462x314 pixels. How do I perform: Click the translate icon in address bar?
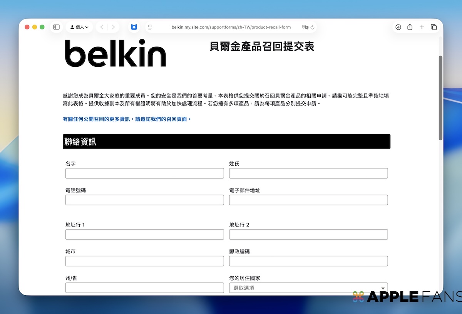(x=305, y=27)
